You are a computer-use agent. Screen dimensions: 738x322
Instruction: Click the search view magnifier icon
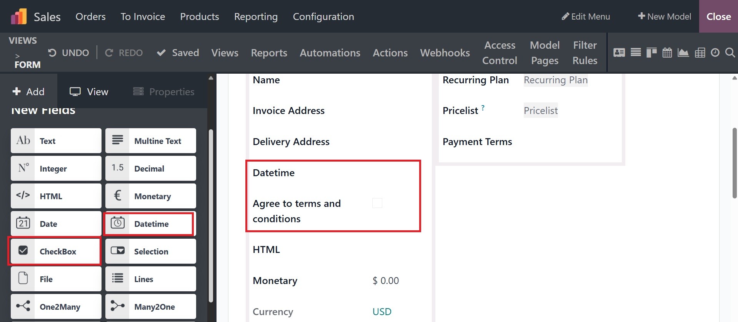(730, 53)
